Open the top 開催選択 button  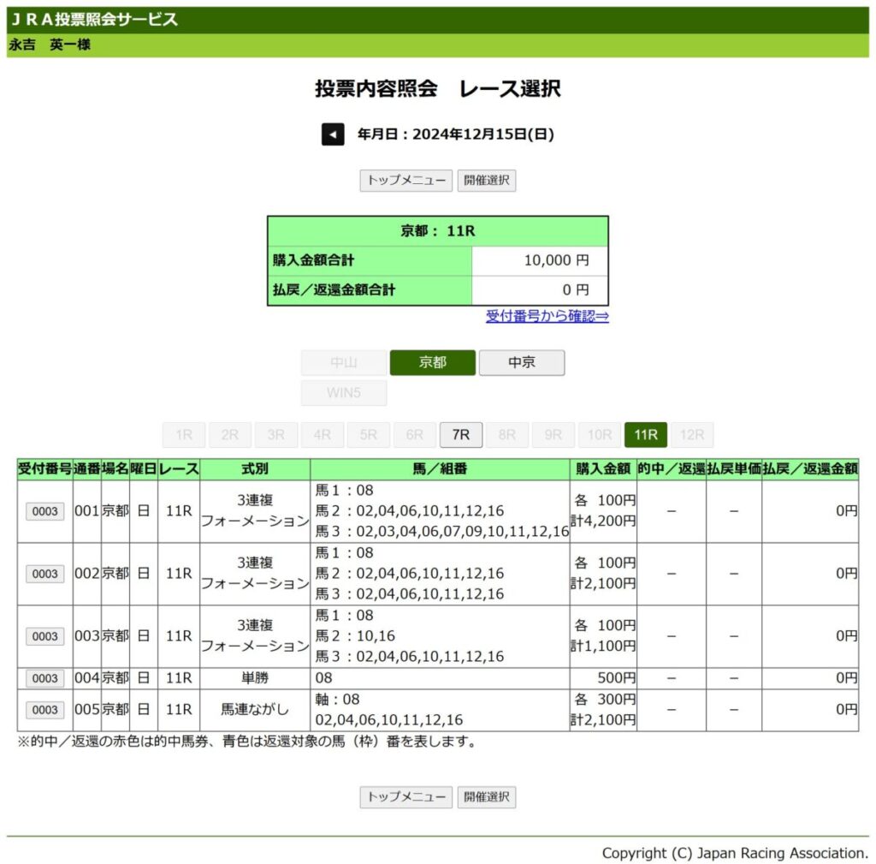pos(486,181)
